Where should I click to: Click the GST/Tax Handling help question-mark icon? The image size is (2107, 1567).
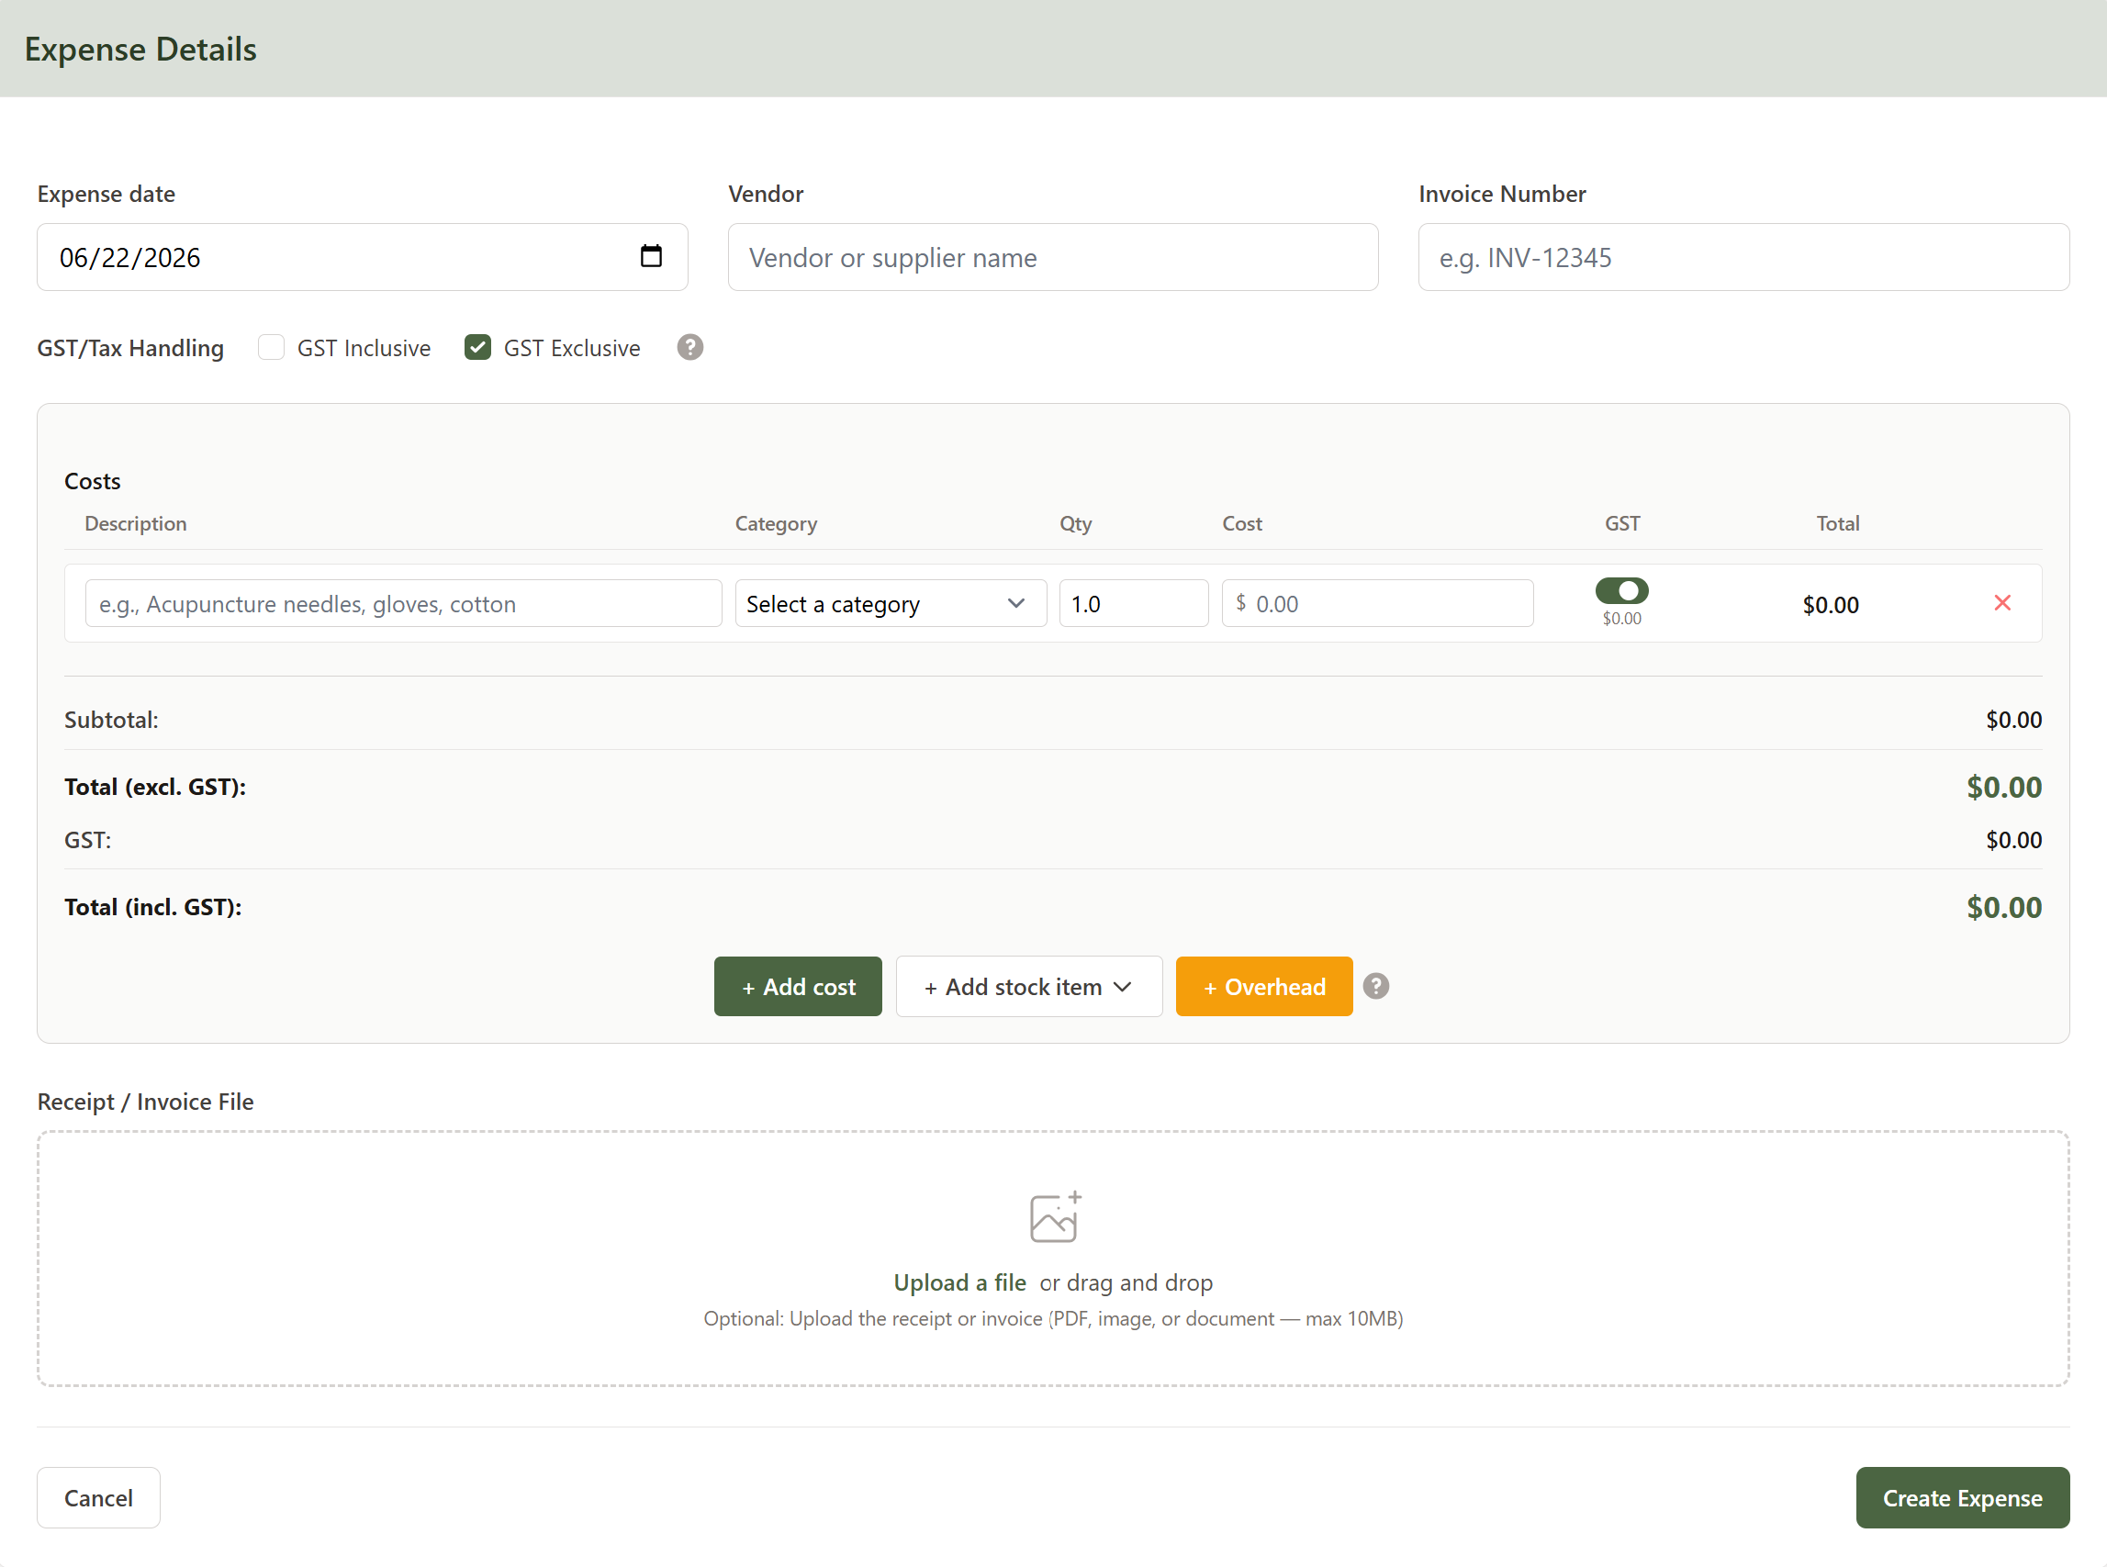point(689,347)
